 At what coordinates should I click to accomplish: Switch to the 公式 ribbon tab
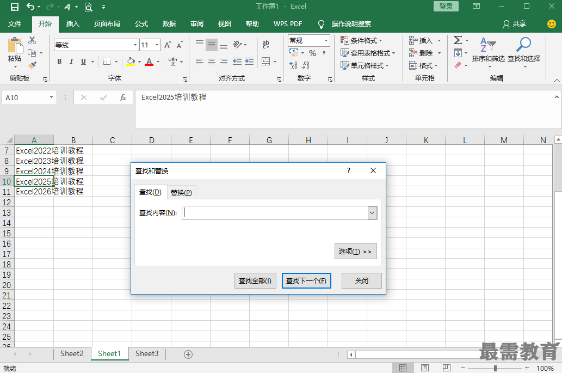[141, 23]
